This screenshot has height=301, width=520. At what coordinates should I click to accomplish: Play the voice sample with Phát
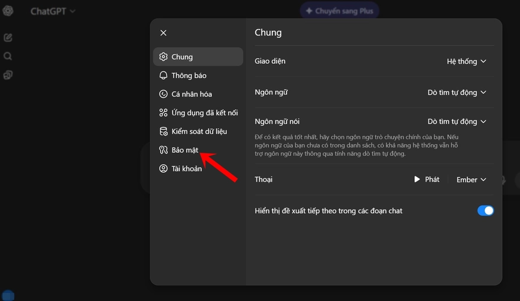[x=427, y=179]
